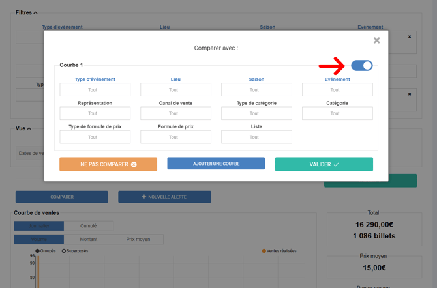
Task: Choose the Superposés radio option
Action: 64,250
